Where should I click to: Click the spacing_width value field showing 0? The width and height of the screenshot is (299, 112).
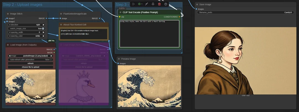(x=27, y=32)
